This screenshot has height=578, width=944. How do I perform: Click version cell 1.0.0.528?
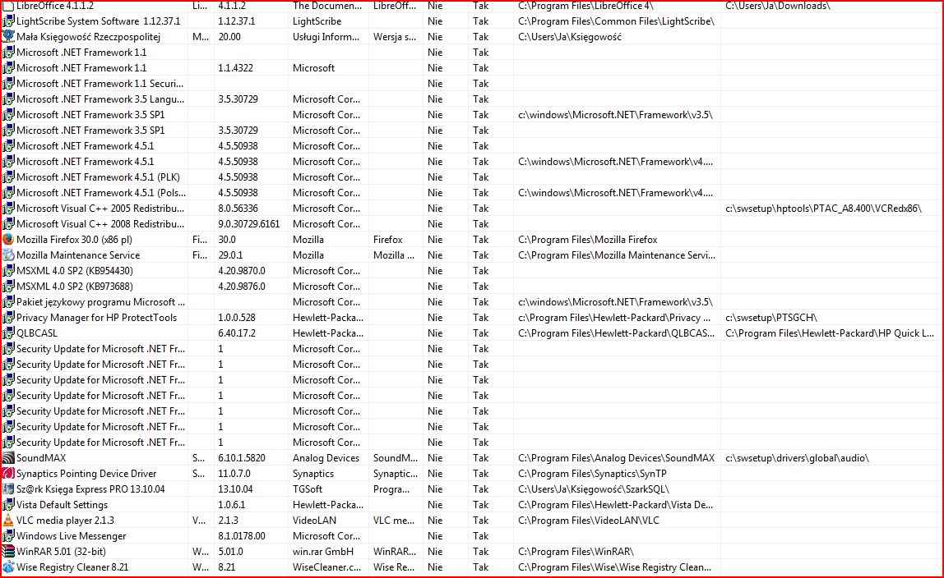[237, 318]
